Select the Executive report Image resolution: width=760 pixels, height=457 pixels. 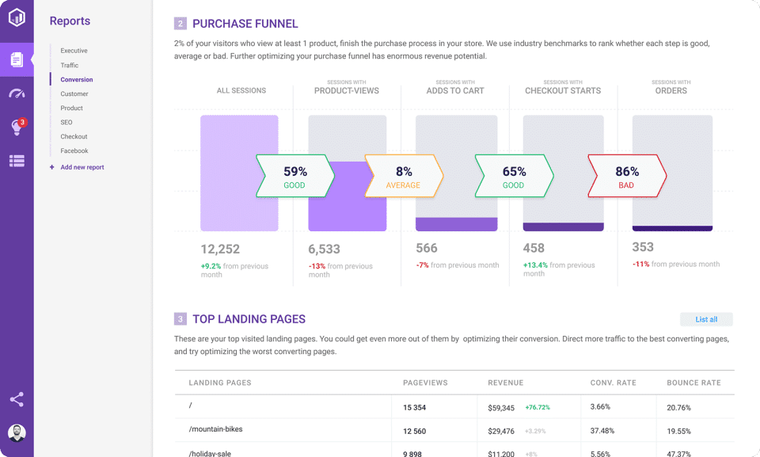point(74,51)
